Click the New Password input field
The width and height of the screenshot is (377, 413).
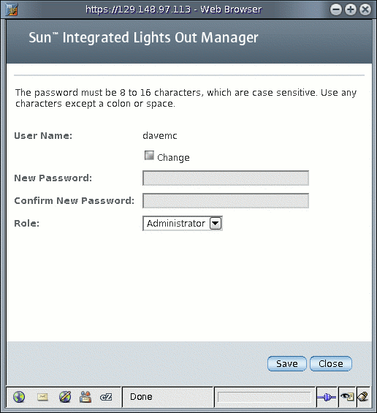(x=226, y=178)
